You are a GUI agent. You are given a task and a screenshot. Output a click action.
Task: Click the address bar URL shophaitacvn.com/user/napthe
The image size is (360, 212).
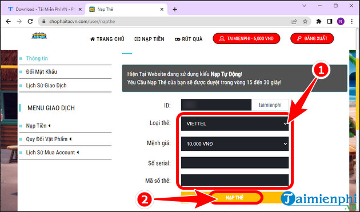(82, 22)
